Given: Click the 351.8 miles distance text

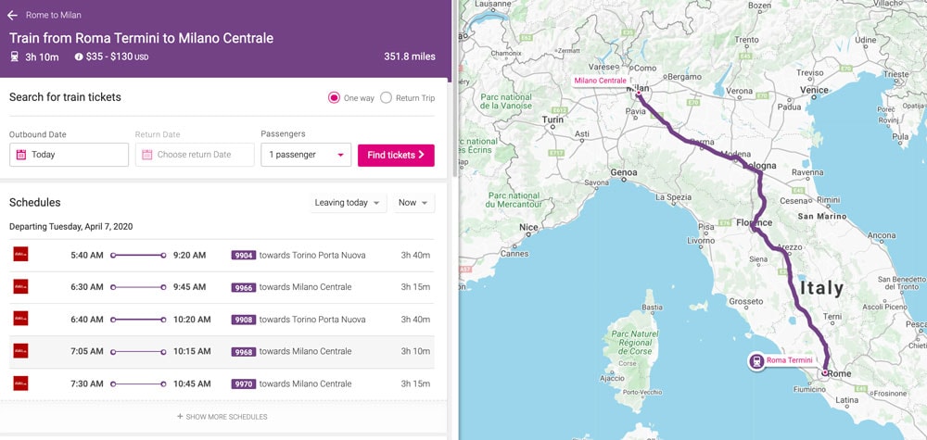Looking at the screenshot, I should pyautogui.click(x=410, y=57).
